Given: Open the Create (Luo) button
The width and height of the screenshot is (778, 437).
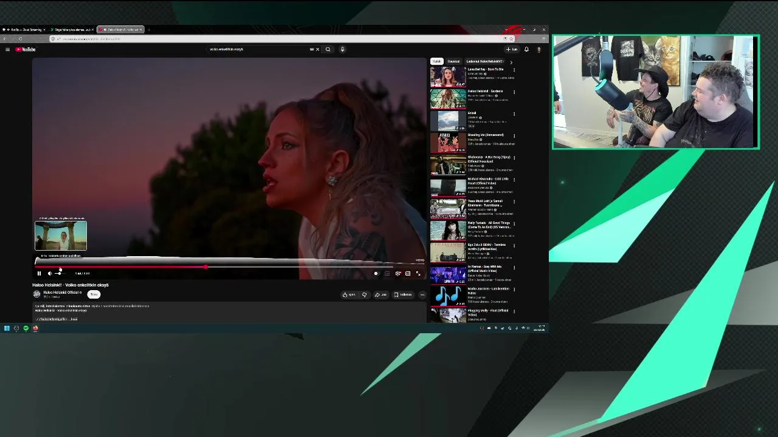Looking at the screenshot, I should tap(512, 49).
